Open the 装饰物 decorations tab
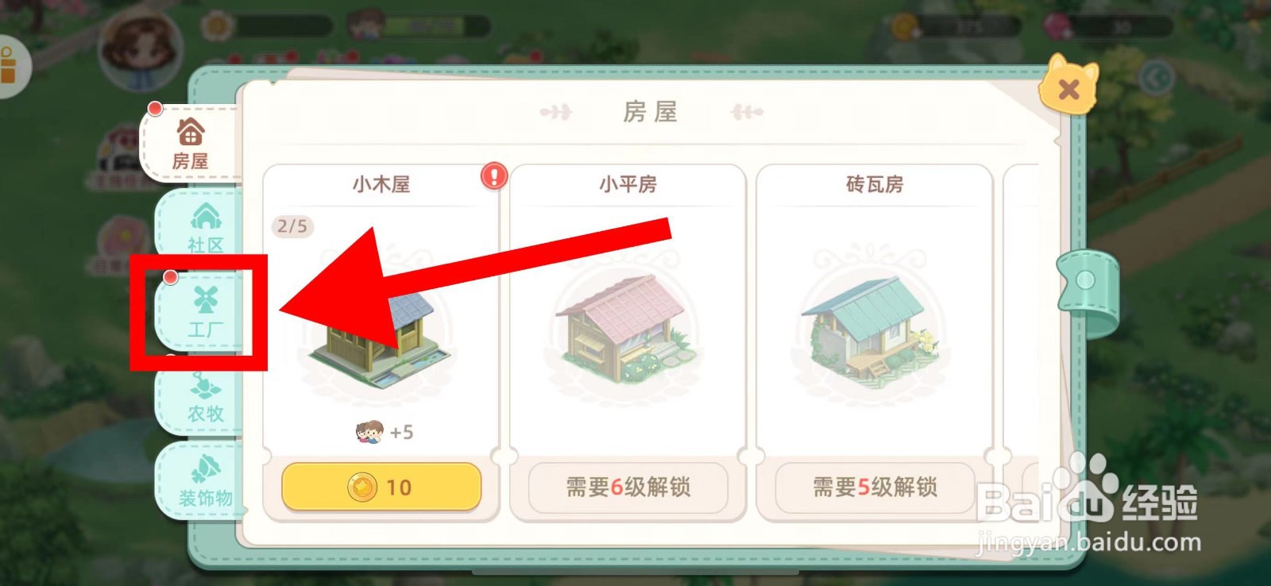 point(204,481)
